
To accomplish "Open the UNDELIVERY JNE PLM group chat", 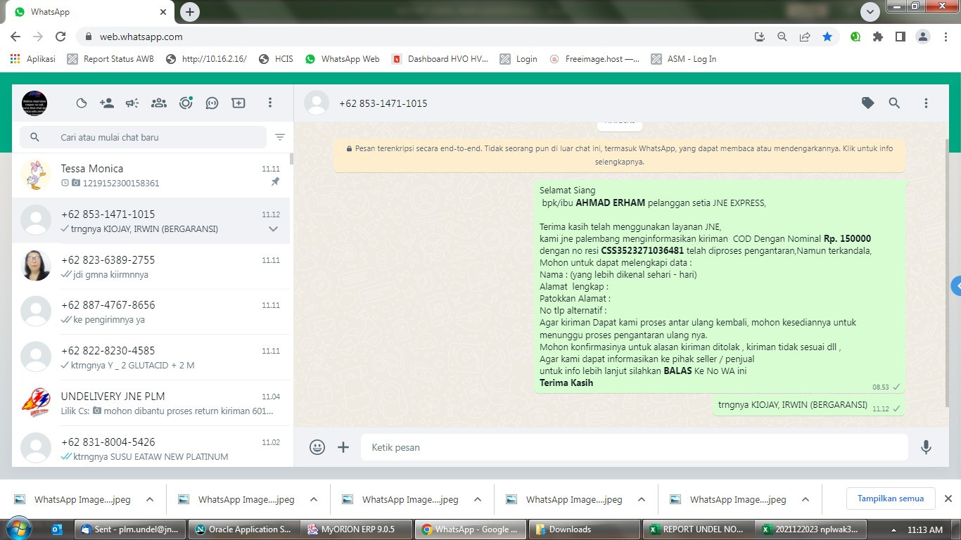I will point(151,403).
